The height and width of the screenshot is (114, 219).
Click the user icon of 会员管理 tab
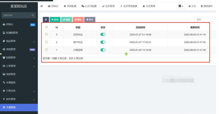click(144, 6)
